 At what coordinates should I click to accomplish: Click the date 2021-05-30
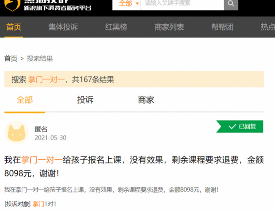coord(51,138)
